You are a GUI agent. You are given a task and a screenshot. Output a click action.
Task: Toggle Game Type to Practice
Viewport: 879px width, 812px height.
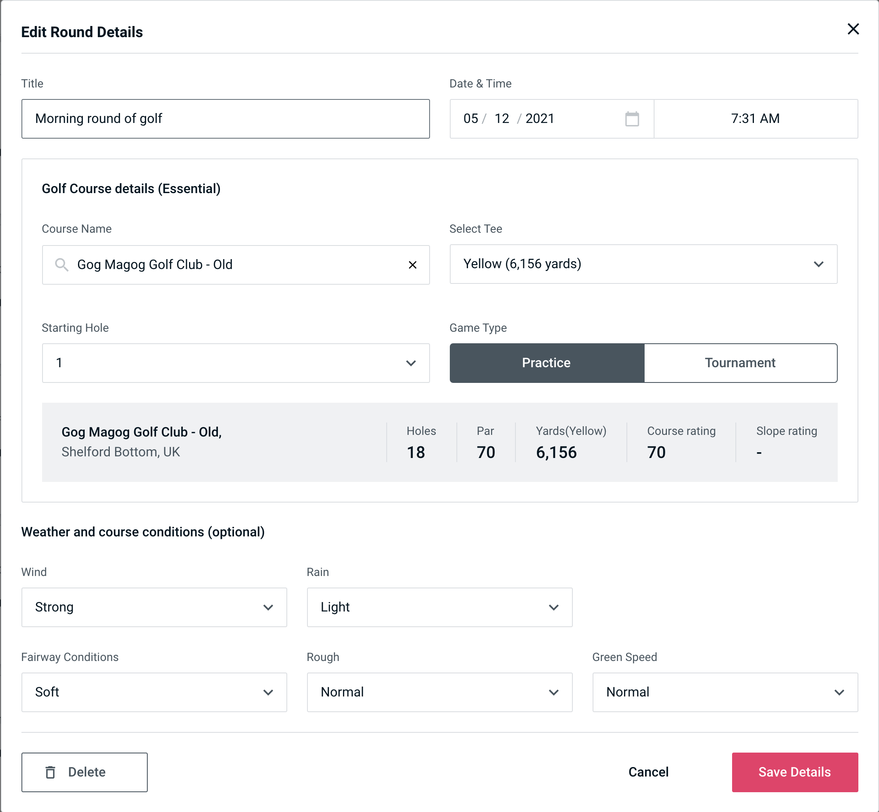[x=547, y=363]
